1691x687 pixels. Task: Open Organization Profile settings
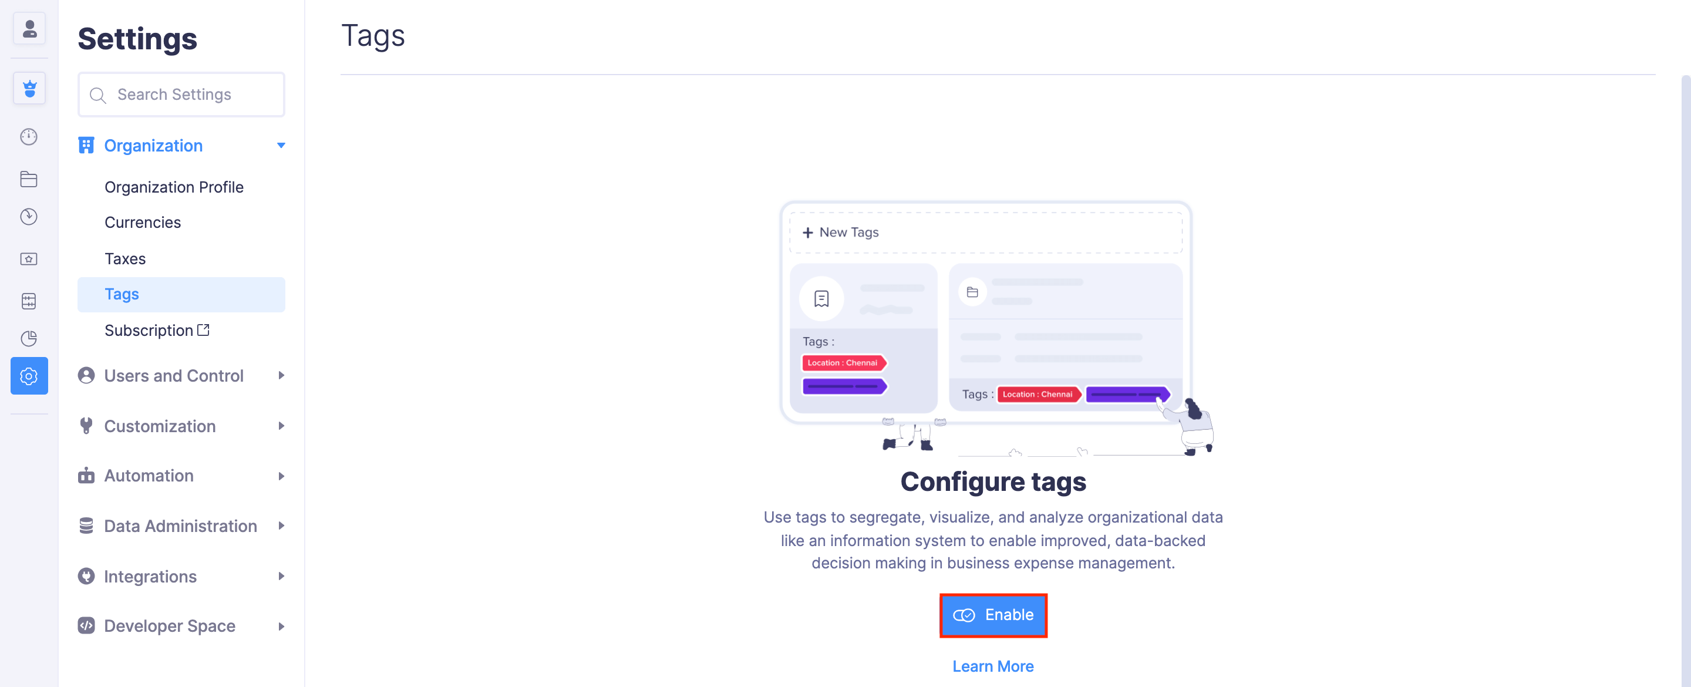pos(173,187)
